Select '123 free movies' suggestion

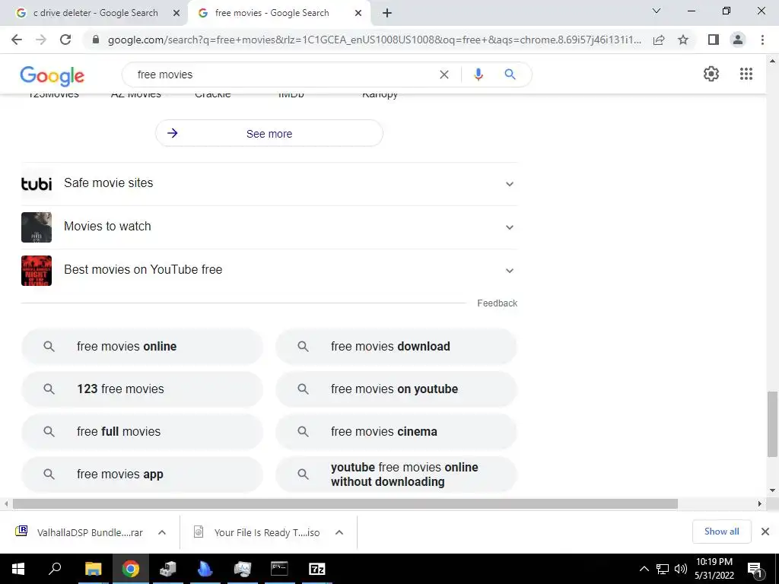[x=142, y=389]
